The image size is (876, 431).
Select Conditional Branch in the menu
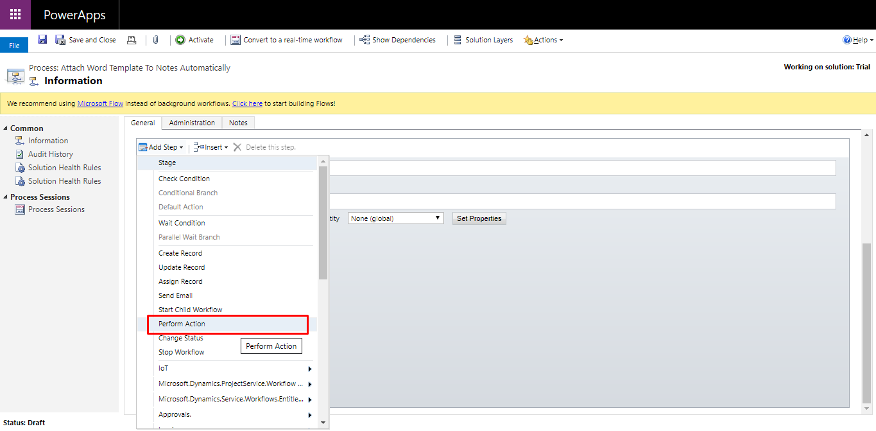click(227, 193)
